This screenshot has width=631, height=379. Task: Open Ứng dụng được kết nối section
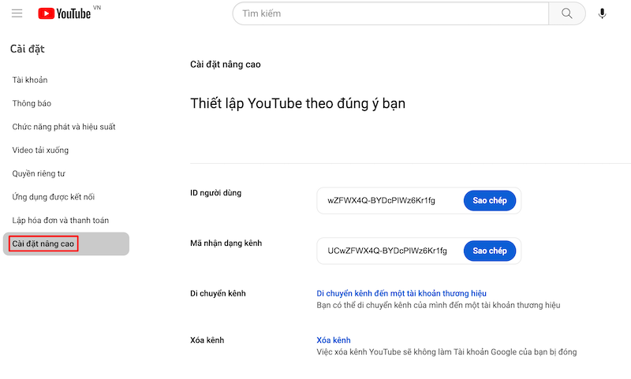(54, 197)
